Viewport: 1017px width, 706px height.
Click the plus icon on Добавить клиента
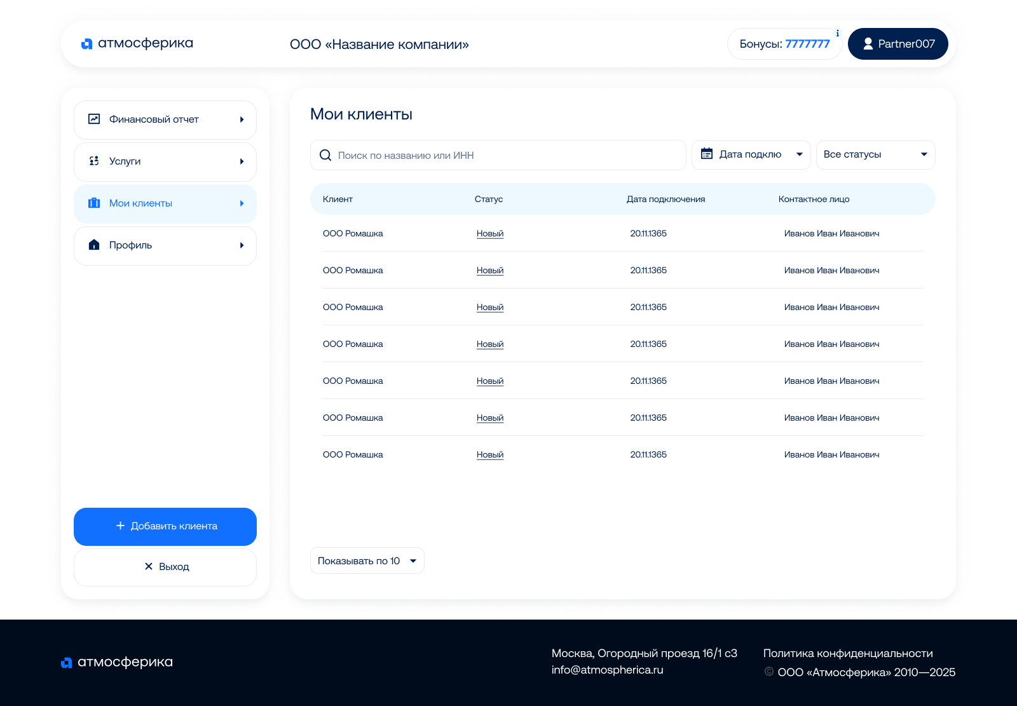tap(120, 526)
